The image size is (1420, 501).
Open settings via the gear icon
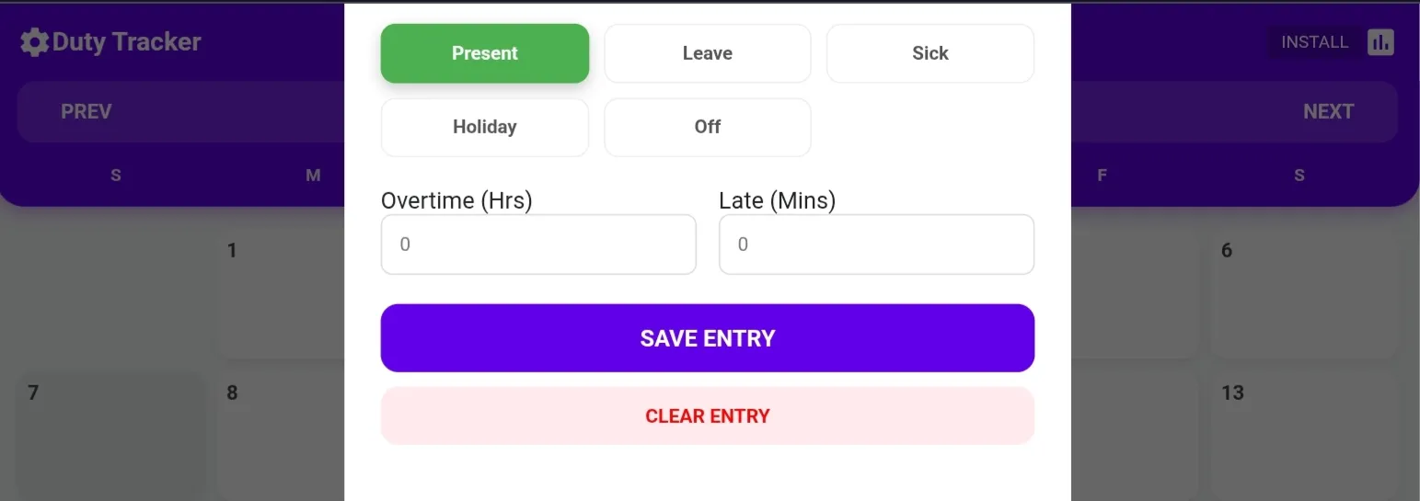(34, 42)
